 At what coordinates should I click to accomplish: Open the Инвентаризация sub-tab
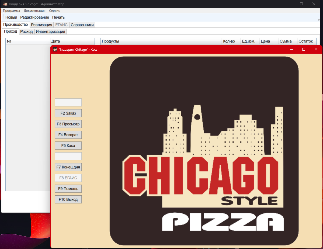50,32
